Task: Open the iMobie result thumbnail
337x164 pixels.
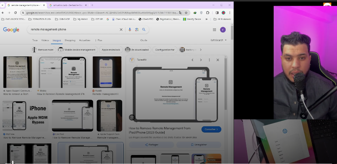Action: (62, 72)
